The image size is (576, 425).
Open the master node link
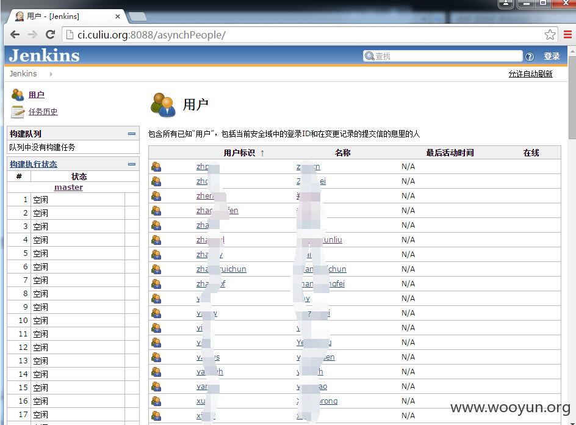pos(69,187)
